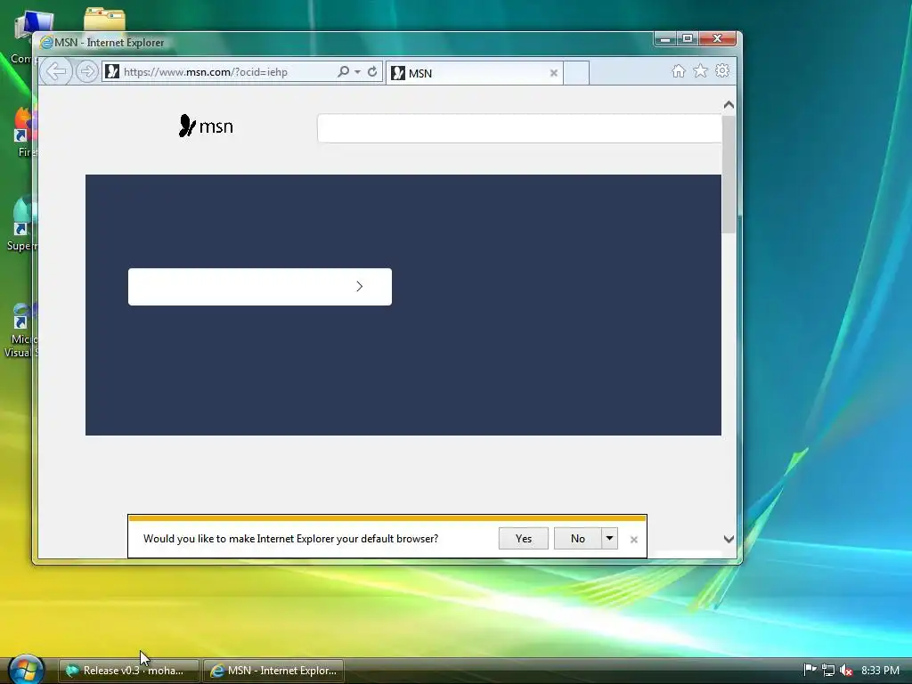
Task: Click the Internet Explorer title bar icon
Action: pos(46,43)
